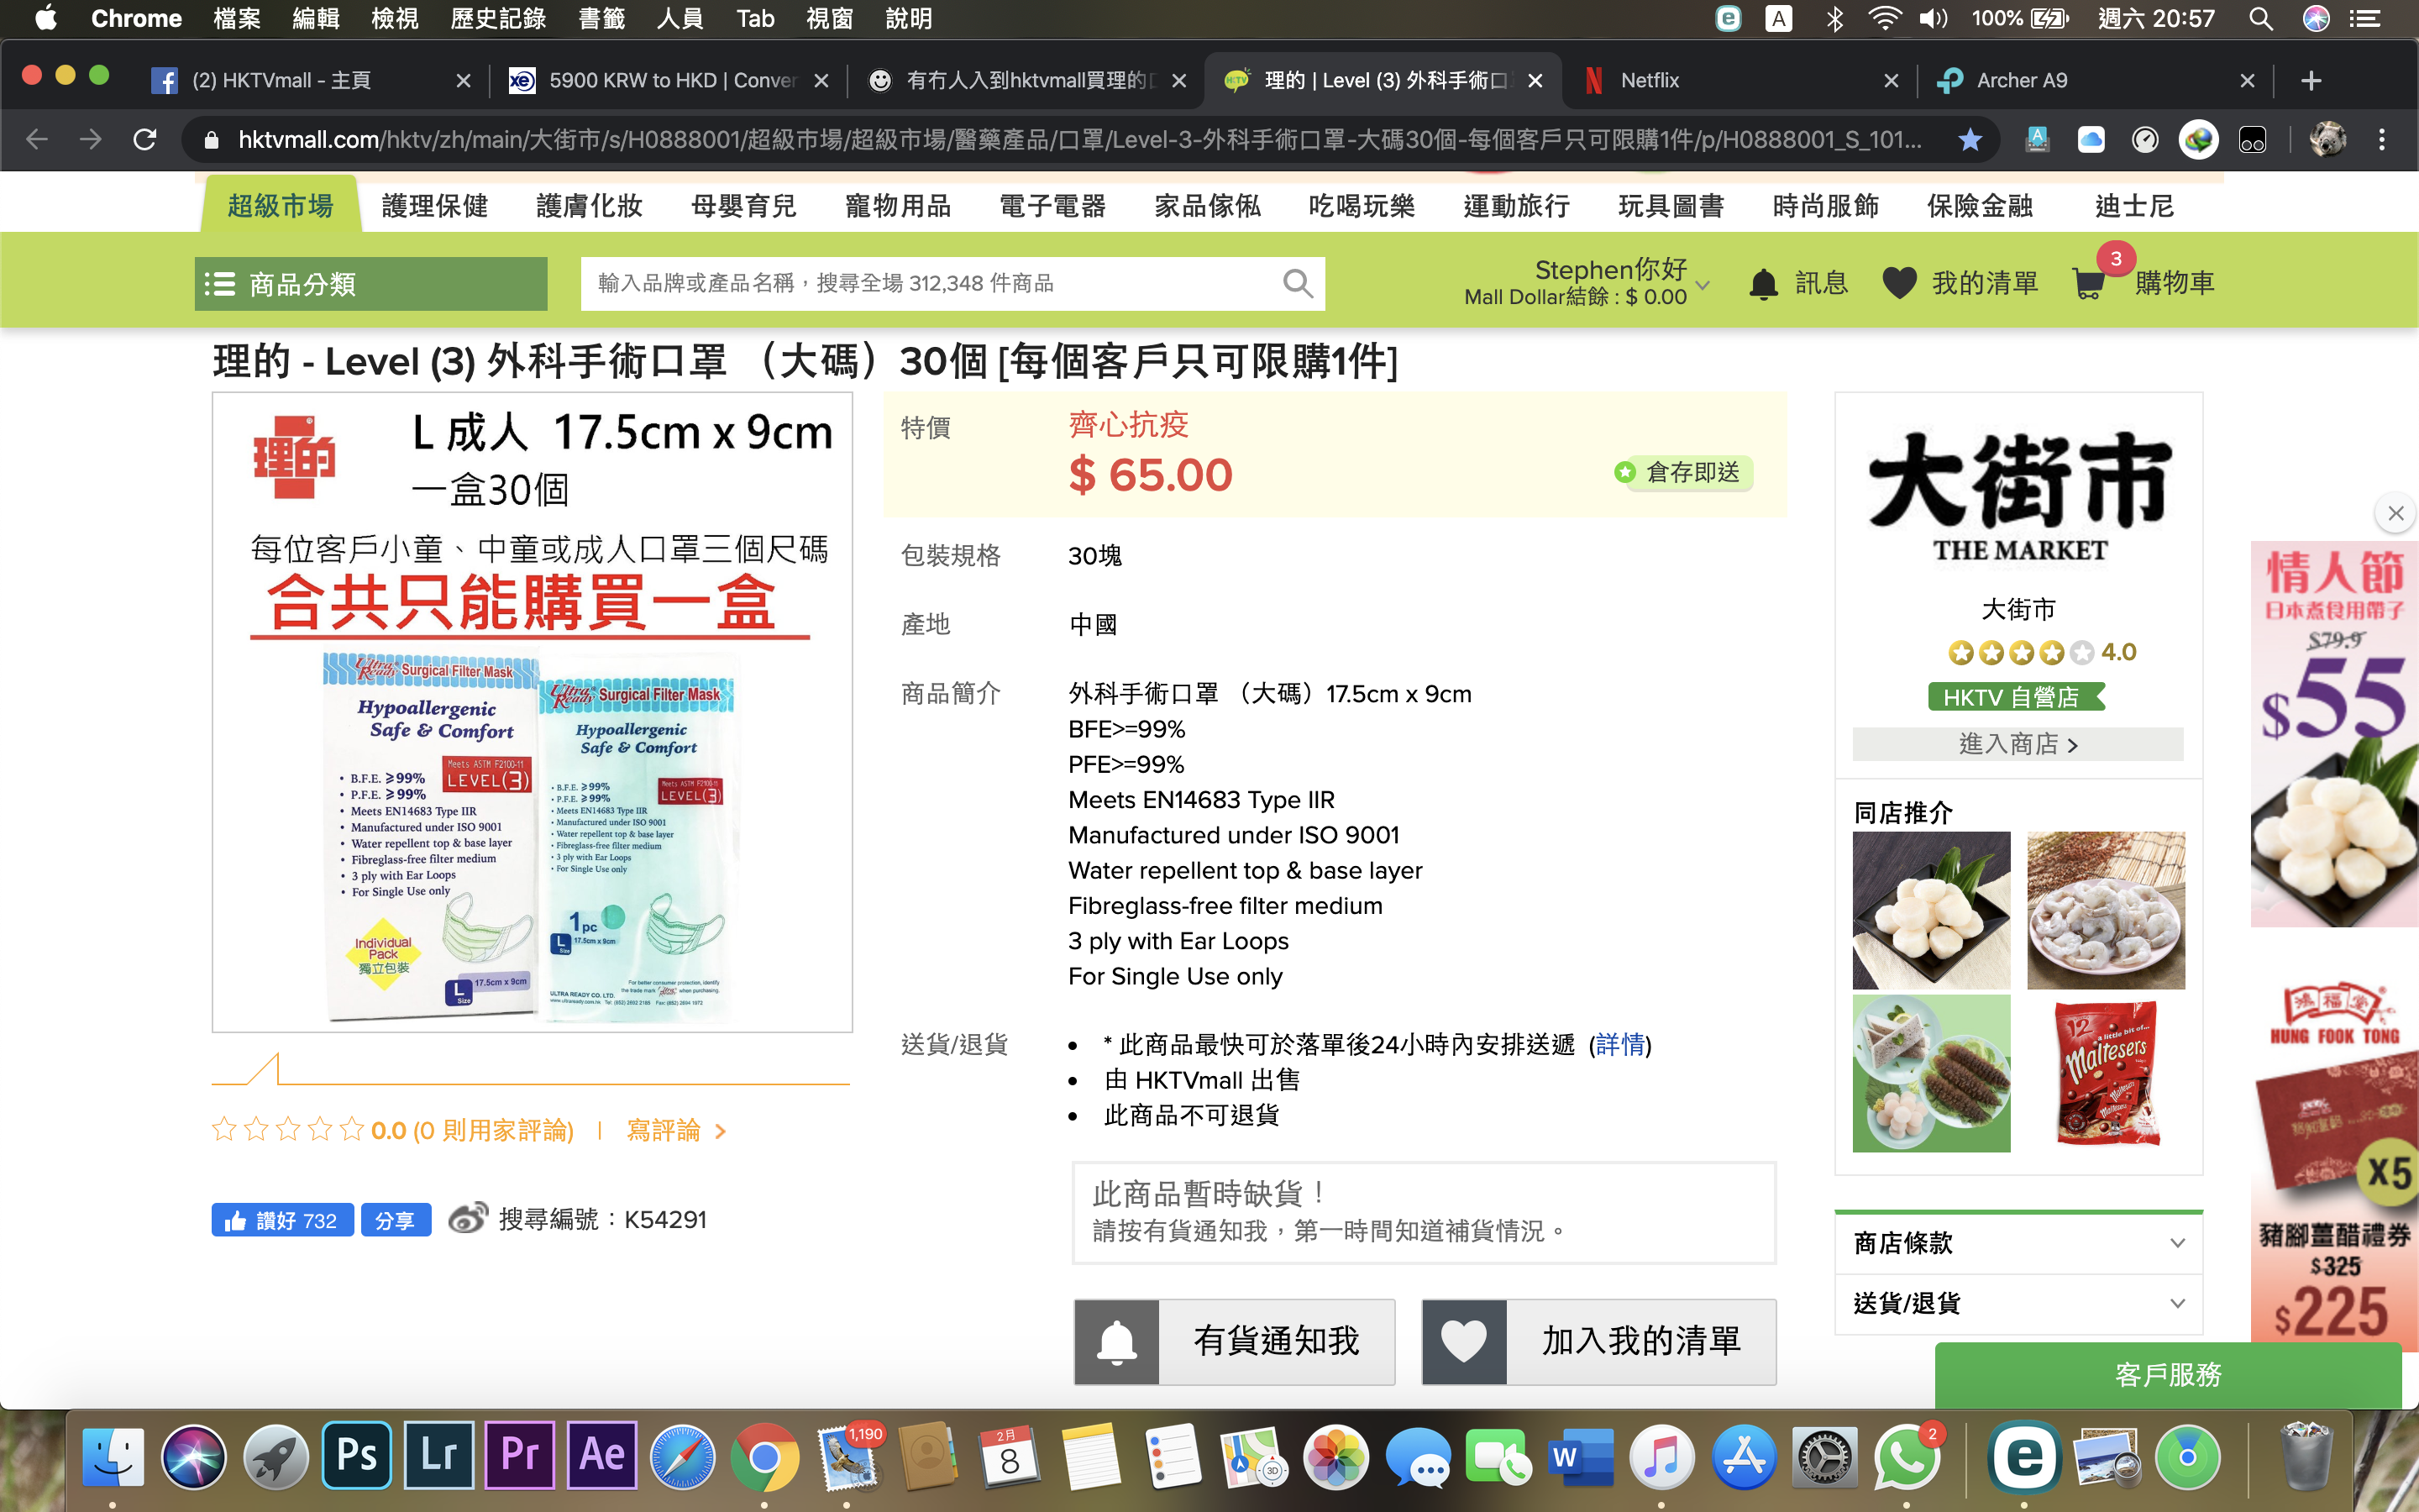Screen dimensions: 2419x1512
Task: Select the 護理保健 category tab
Action: (x=435, y=206)
